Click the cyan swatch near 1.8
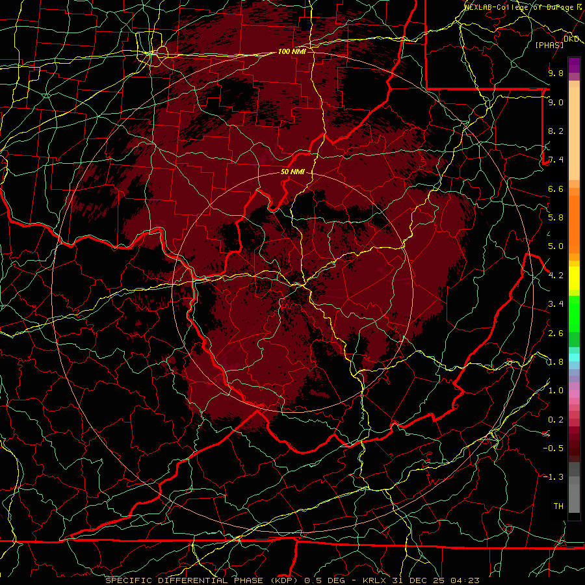The width and height of the screenshot is (585, 585). (574, 357)
